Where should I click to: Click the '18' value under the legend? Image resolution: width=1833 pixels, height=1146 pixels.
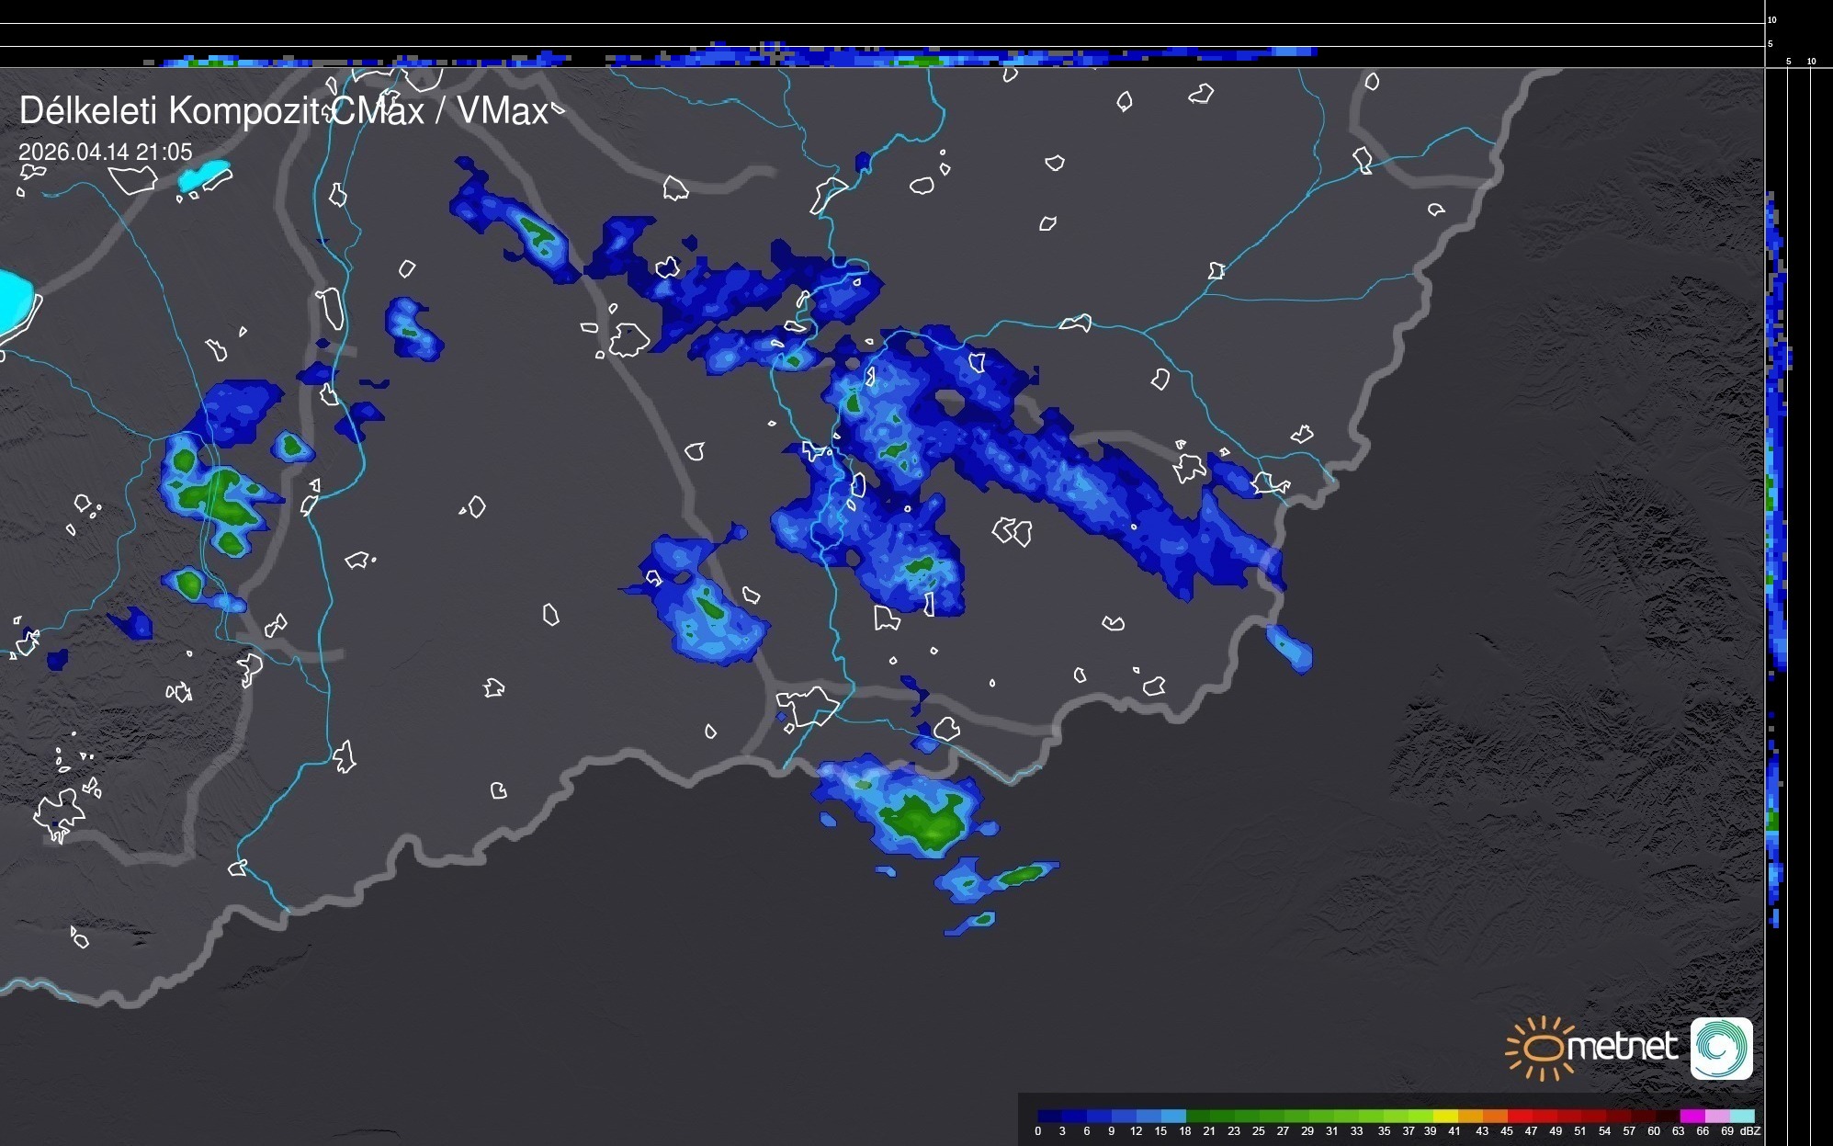point(1185,1131)
